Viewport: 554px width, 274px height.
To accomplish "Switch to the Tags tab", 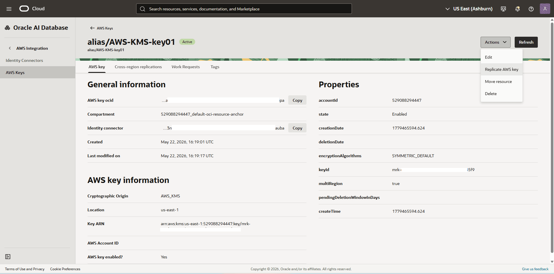I will click(215, 67).
